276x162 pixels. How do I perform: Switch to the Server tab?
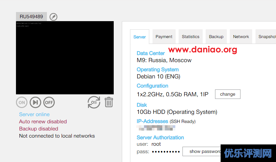[139, 37]
